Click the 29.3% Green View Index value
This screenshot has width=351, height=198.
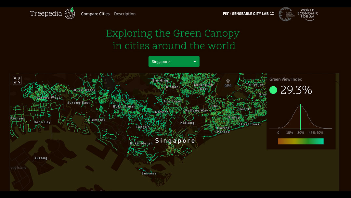point(296,90)
